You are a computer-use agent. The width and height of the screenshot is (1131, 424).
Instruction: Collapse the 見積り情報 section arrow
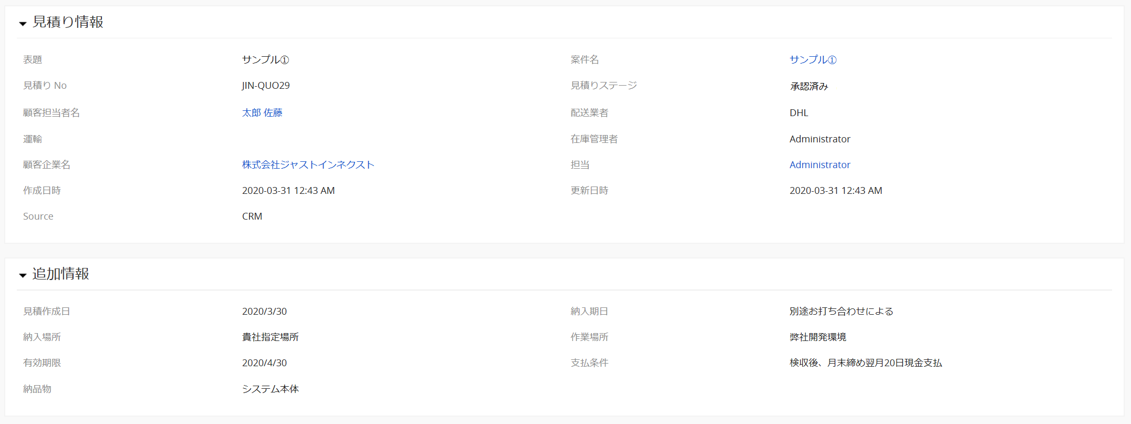[x=23, y=24]
